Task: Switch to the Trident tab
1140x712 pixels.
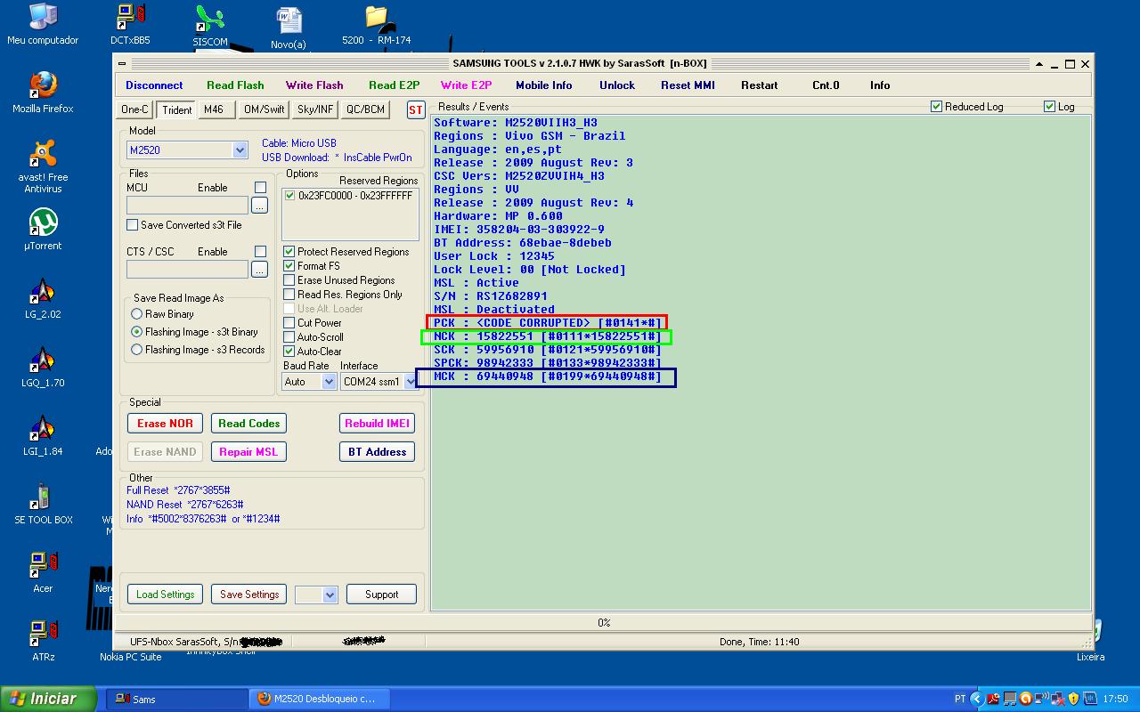Action: pos(176,110)
